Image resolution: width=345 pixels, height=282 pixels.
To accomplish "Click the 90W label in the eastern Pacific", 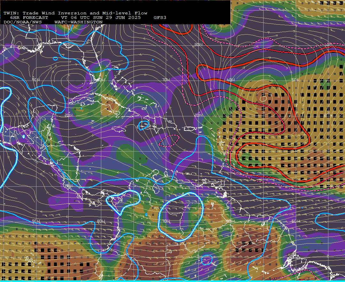I will tap(36, 221).
